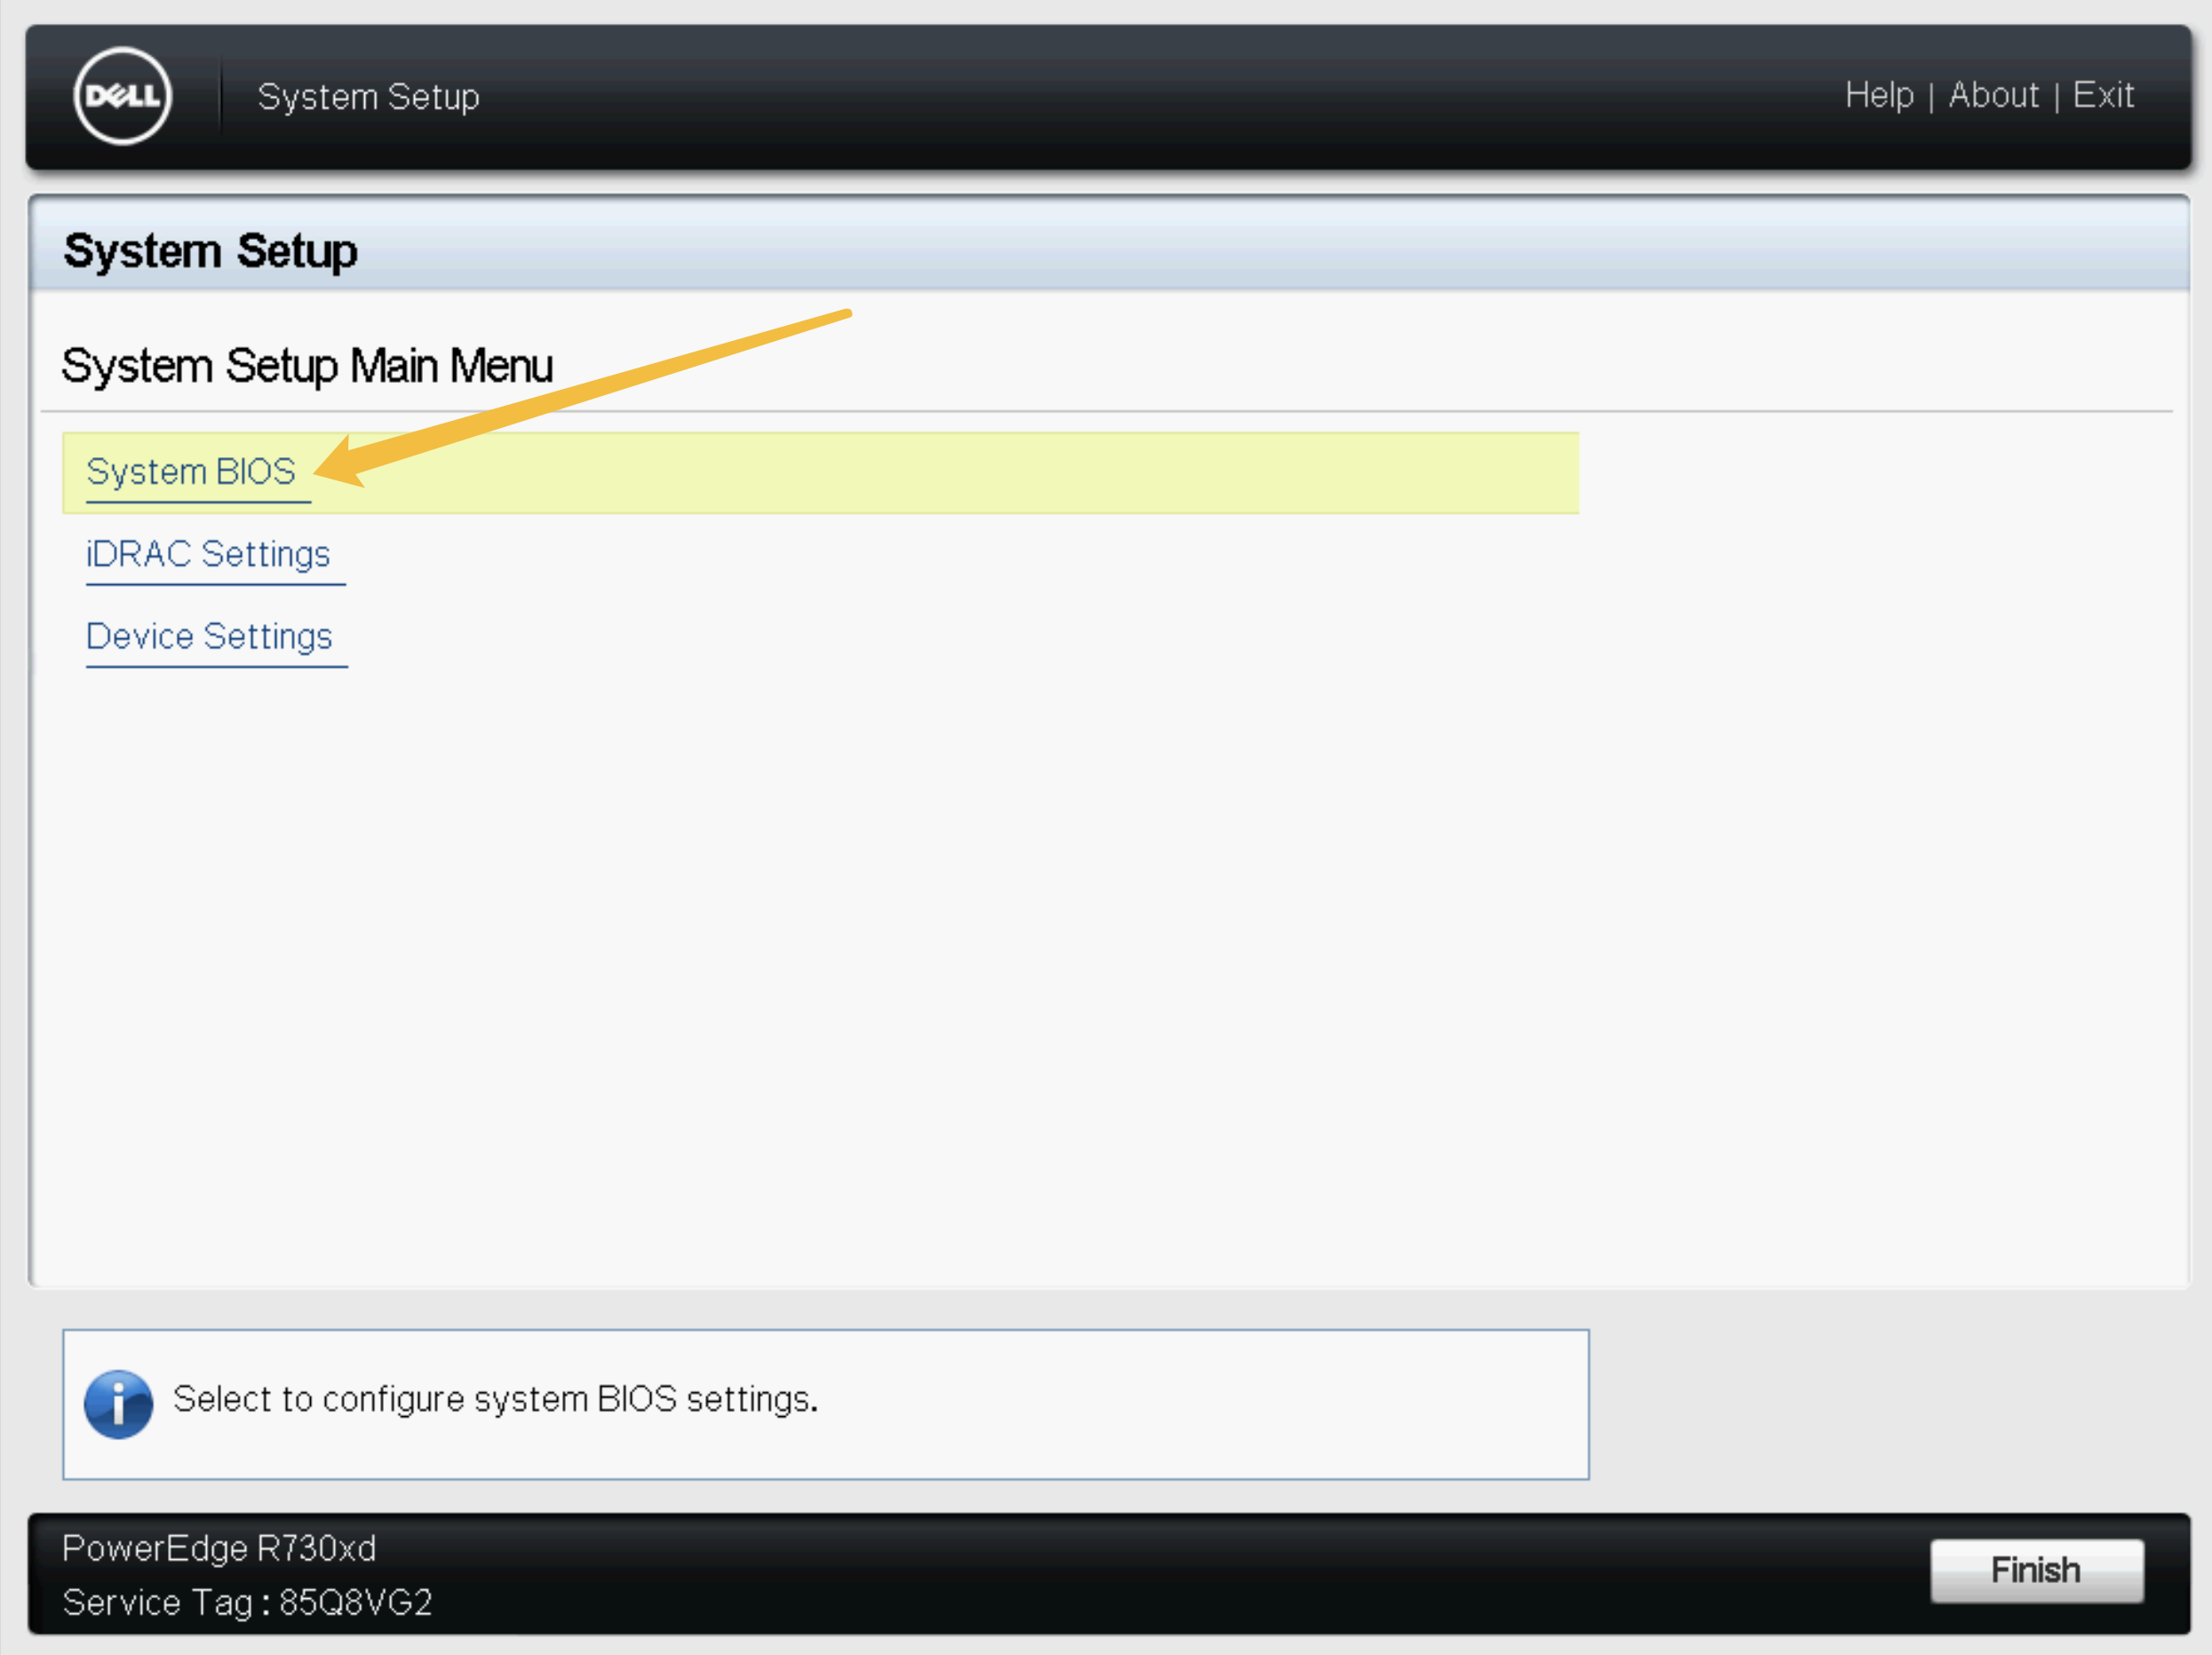The image size is (2212, 1655).
Task: Click the blue information icon
Action: coord(118,1403)
